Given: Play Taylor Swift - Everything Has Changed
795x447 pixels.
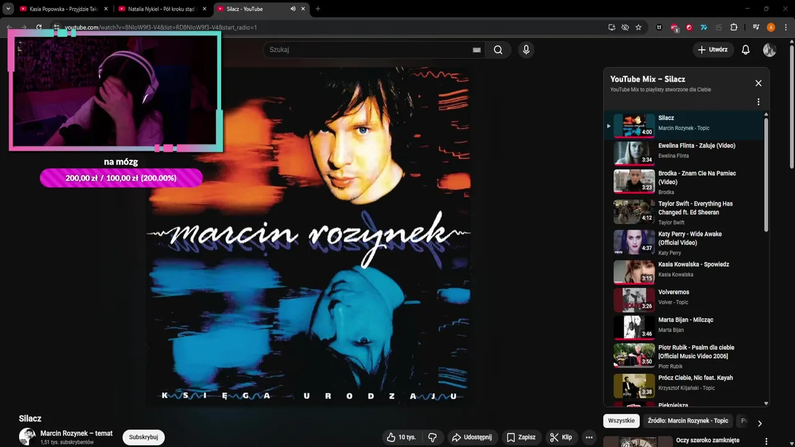Looking at the screenshot, I should (686, 212).
